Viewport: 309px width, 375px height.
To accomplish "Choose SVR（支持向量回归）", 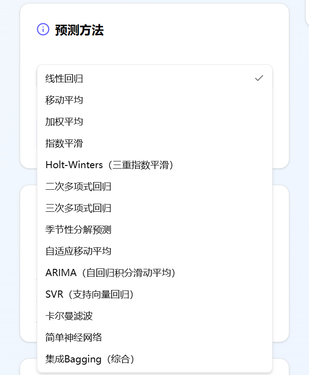I will pos(90,294).
